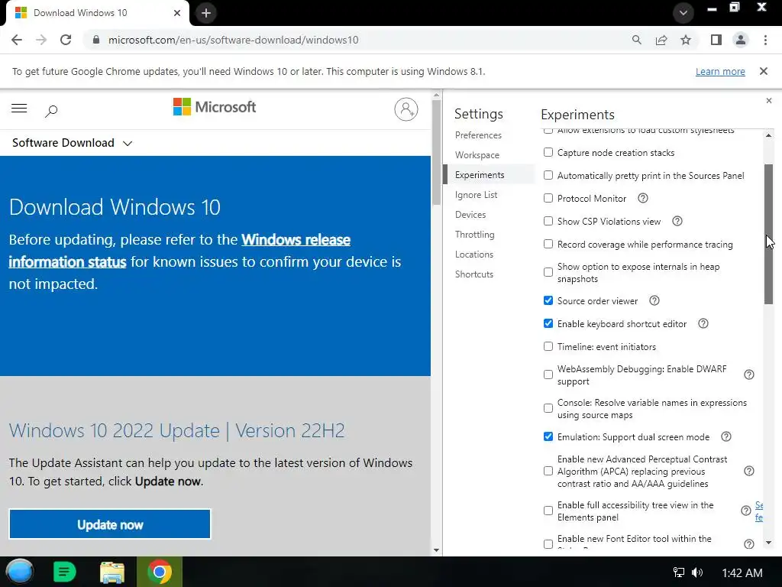Click the Microsoft logo
The image size is (782, 587).
(215, 107)
